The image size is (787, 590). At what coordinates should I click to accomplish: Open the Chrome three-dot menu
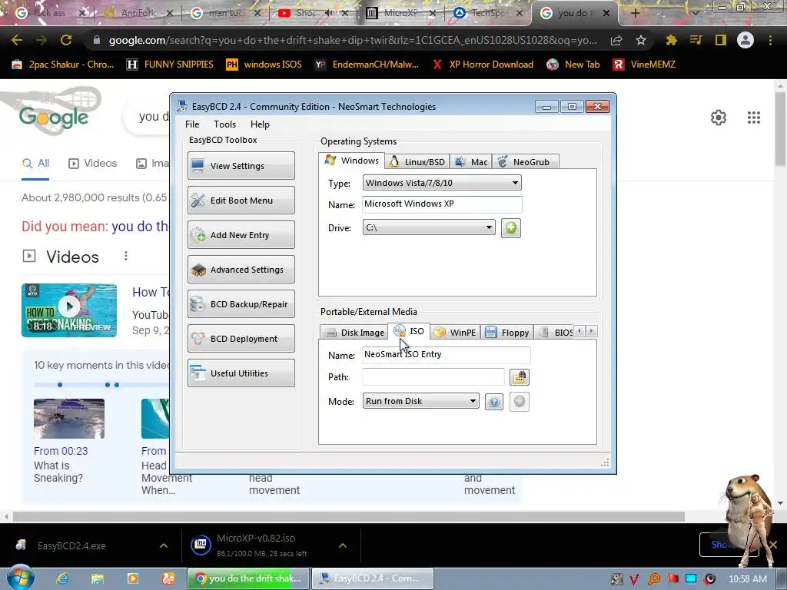click(770, 40)
